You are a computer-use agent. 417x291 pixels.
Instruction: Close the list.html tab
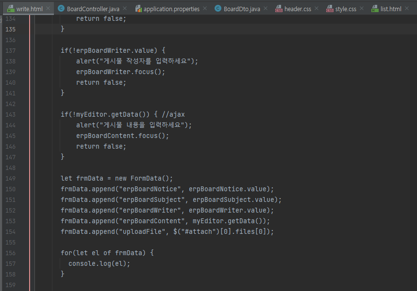(407, 9)
